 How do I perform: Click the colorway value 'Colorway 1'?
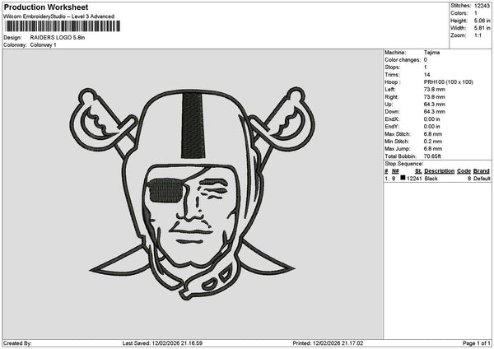43,45
